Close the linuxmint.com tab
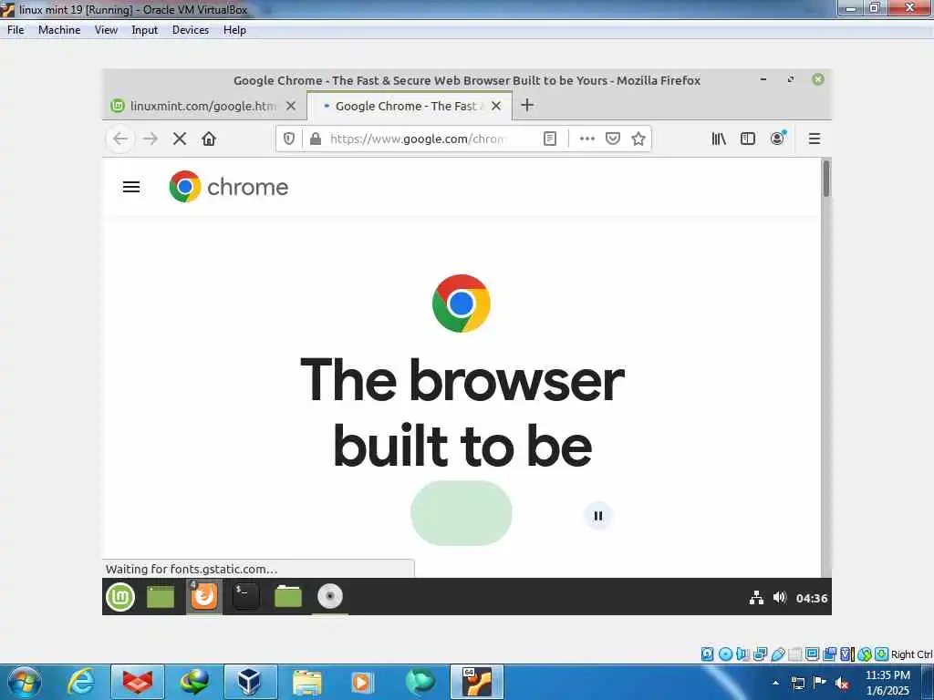The height and width of the screenshot is (700, 934). click(x=291, y=106)
